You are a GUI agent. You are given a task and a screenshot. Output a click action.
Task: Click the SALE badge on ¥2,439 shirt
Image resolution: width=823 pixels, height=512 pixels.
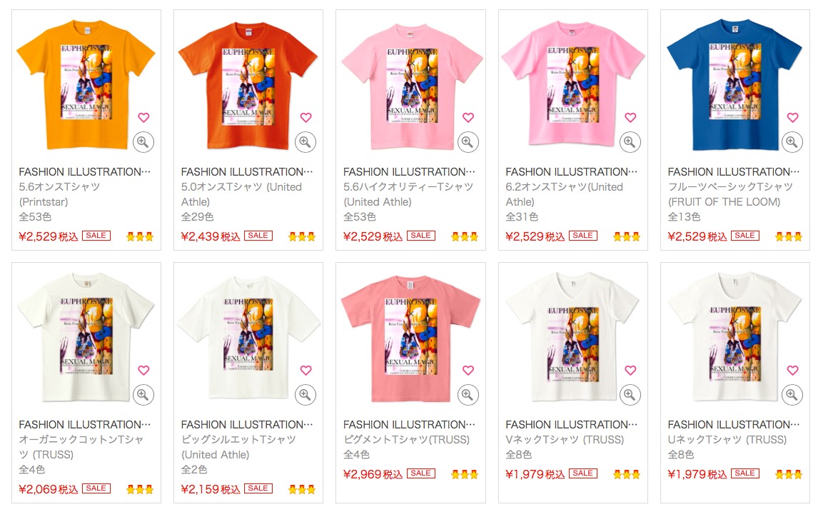pyautogui.click(x=258, y=235)
